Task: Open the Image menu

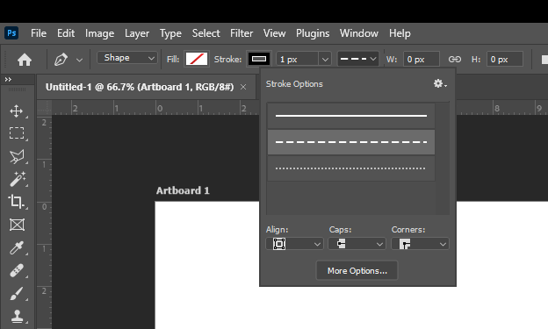Action: 99,33
